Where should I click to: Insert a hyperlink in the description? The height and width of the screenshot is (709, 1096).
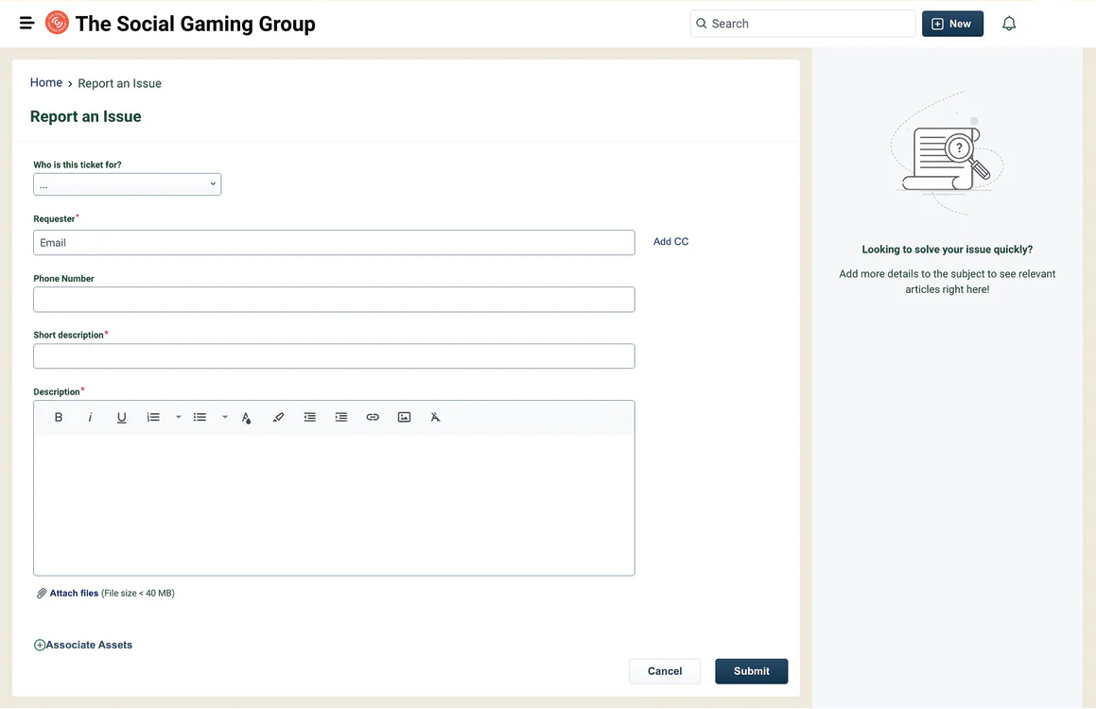tap(373, 417)
